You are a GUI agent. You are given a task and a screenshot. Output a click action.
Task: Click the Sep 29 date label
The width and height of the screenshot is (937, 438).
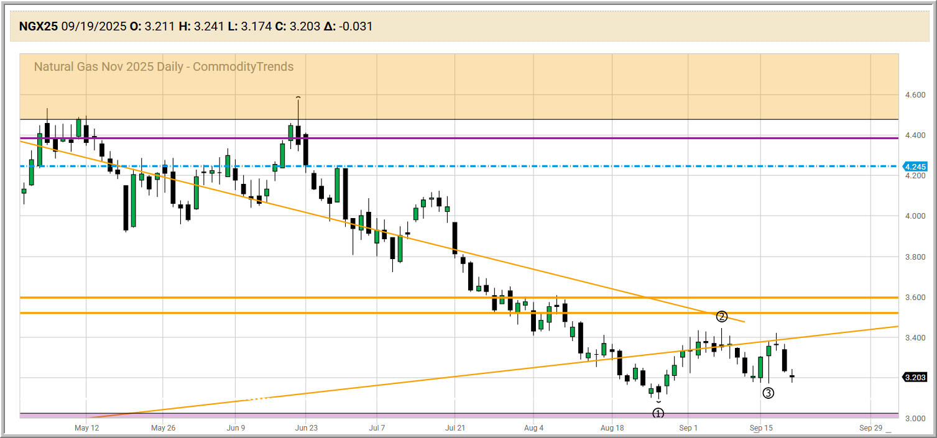coord(870,428)
